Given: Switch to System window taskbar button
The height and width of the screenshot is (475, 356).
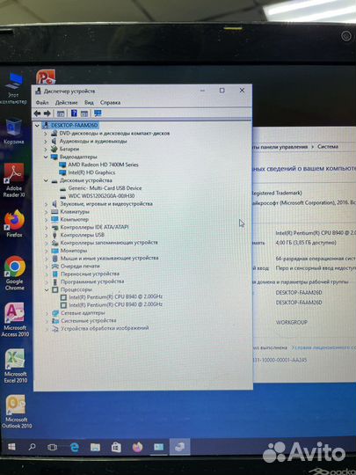Looking at the screenshot, I should 158,447.
